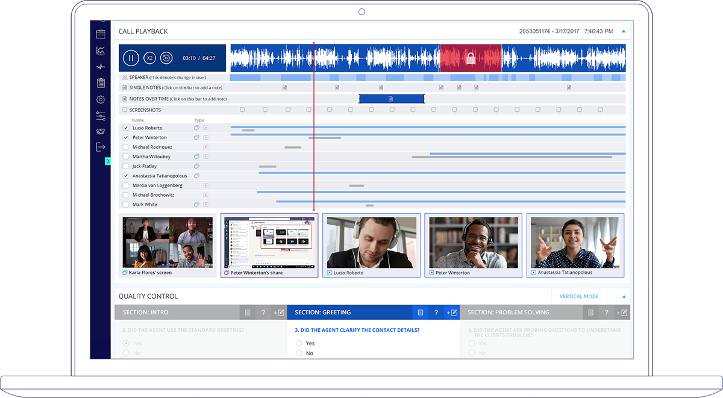Viewport: 723px width, 398px height.
Task: Click the Notes Over Time bar label
Action: (149, 99)
